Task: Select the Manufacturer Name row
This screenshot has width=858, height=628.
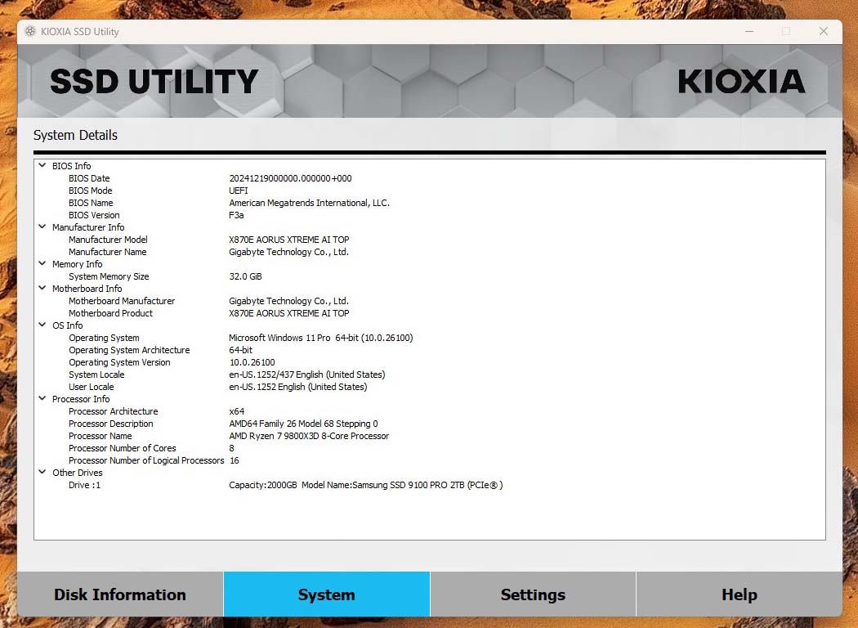Action: coord(430,252)
